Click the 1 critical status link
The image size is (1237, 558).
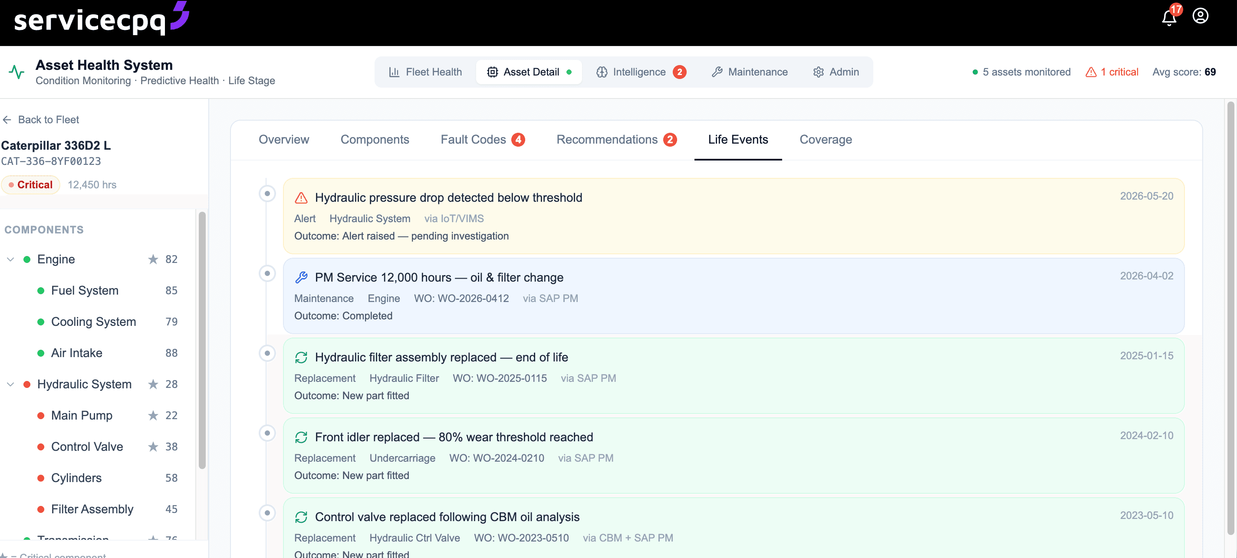1112,72
